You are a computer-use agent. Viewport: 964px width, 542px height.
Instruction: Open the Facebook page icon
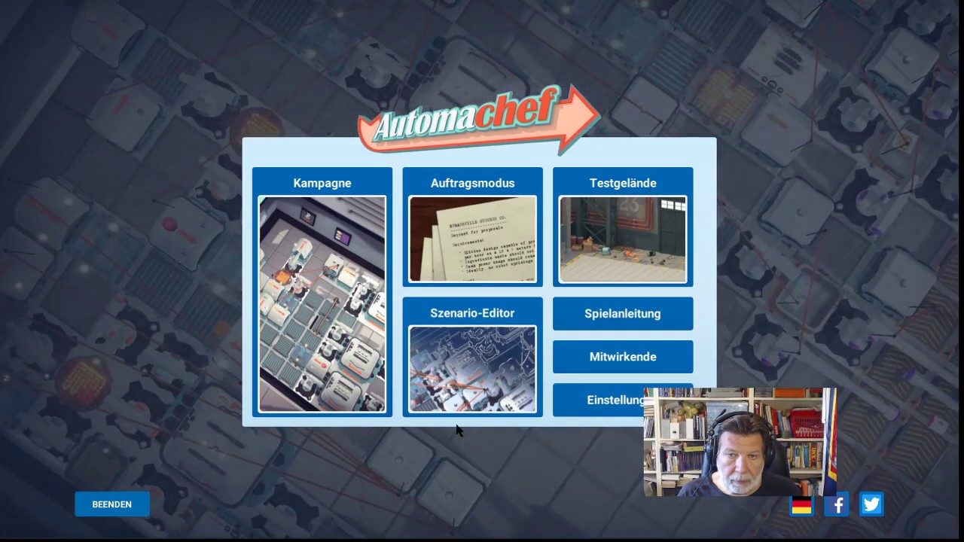(x=837, y=504)
